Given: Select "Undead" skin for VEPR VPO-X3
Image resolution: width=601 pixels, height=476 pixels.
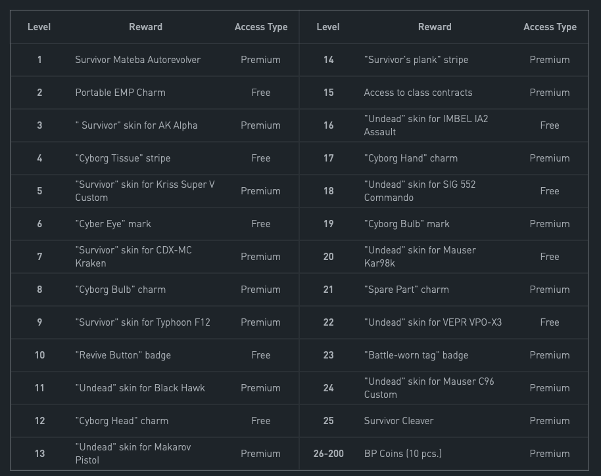Looking at the screenshot, I should (x=433, y=322).
